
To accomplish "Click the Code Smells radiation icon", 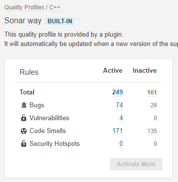I will click(24, 131).
